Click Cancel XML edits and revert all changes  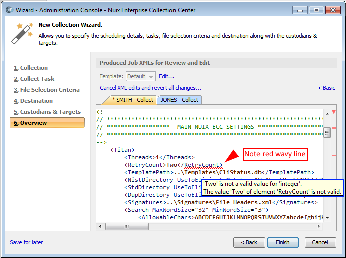[150, 88]
